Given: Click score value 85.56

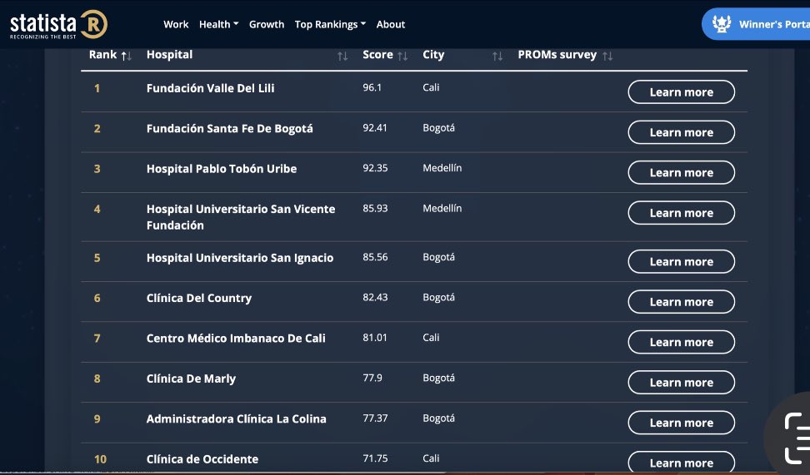Looking at the screenshot, I should click(x=375, y=257).
